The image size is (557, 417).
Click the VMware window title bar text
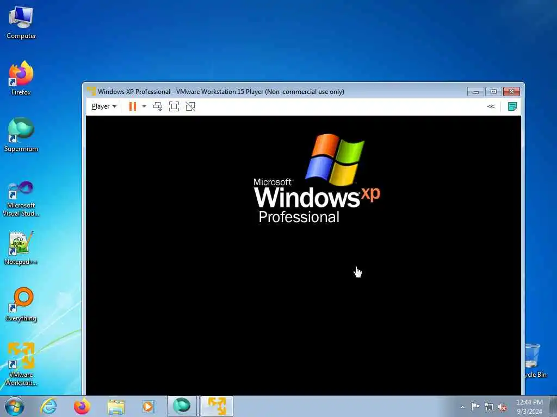coord(221,91)
